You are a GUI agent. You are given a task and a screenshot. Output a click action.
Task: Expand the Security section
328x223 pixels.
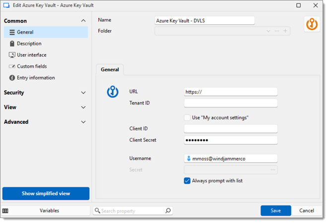click(x=83, y=93)
